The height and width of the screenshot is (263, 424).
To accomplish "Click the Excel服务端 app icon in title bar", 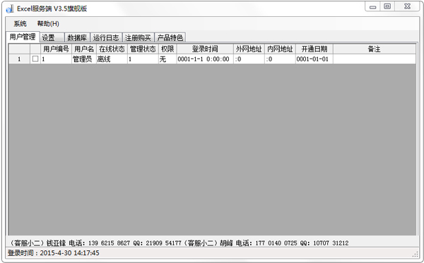I will click(10, 9).
